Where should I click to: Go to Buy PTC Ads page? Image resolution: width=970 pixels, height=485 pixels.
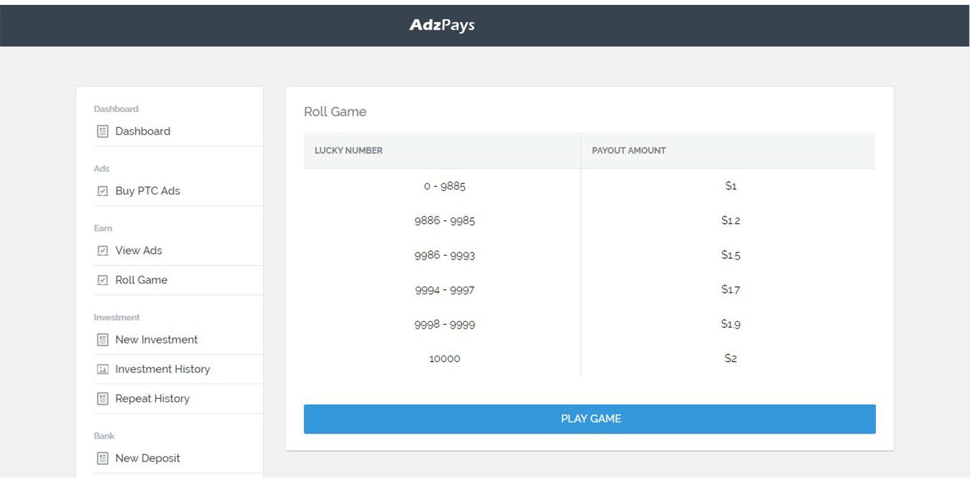[x=147, y=191]
